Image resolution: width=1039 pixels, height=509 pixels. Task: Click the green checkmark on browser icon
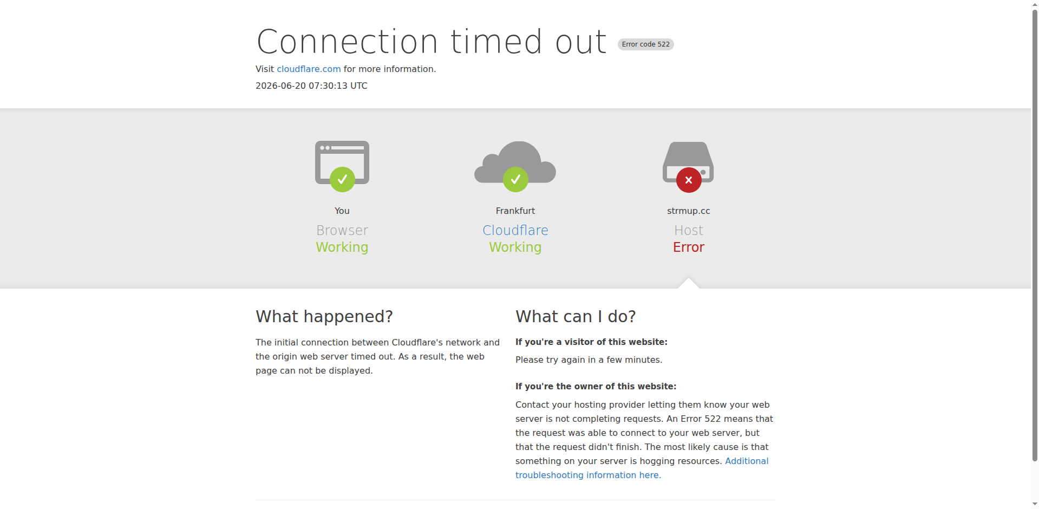coord(342,179)
